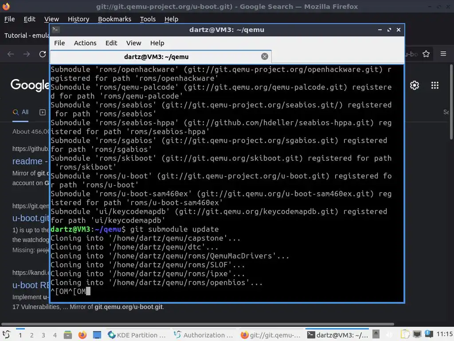
Task: Switch to workspace 4
Action: 55,335
